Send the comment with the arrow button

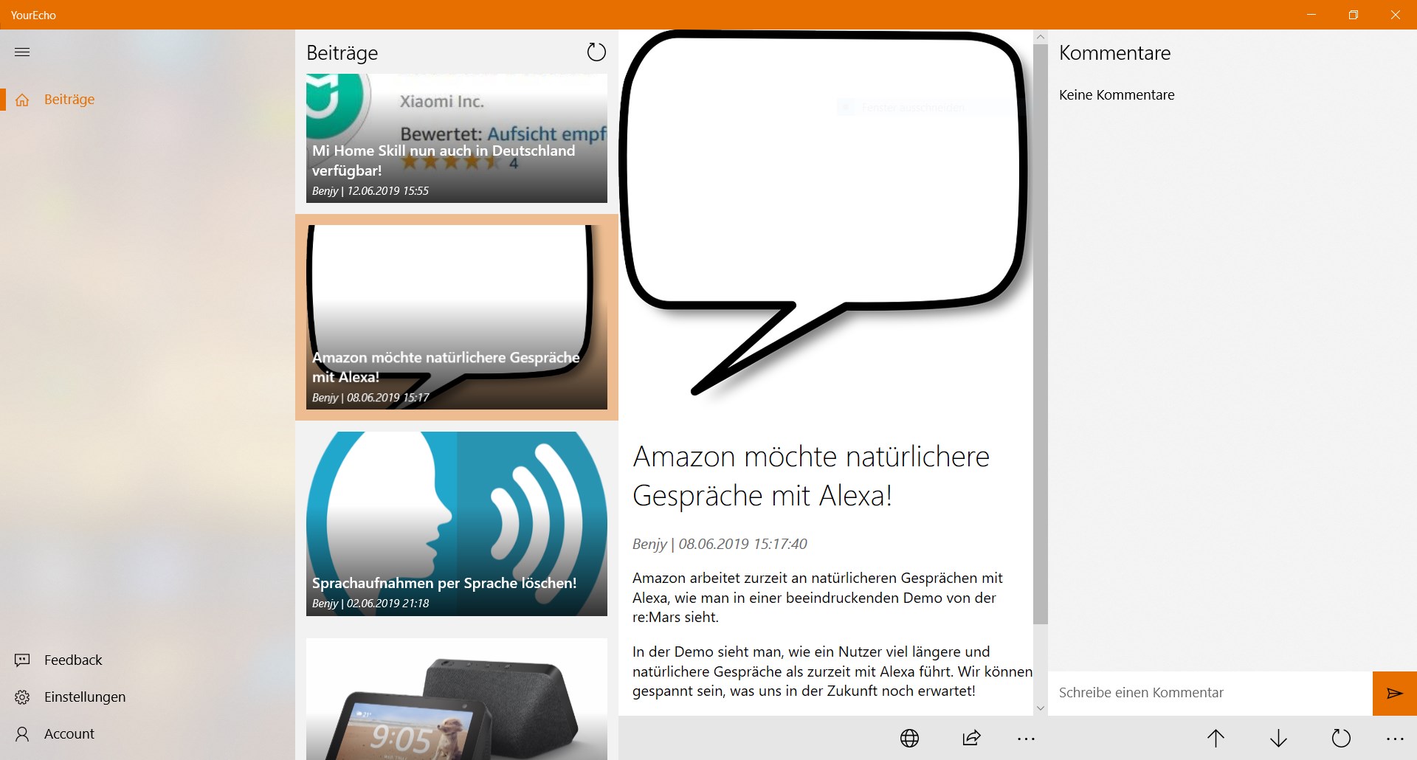pyautogui.click(x=1395, y=693)
